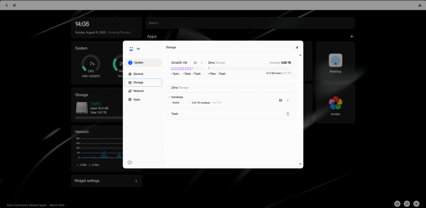
Task: Click the dashboard Search field
Action: [250, 23]
